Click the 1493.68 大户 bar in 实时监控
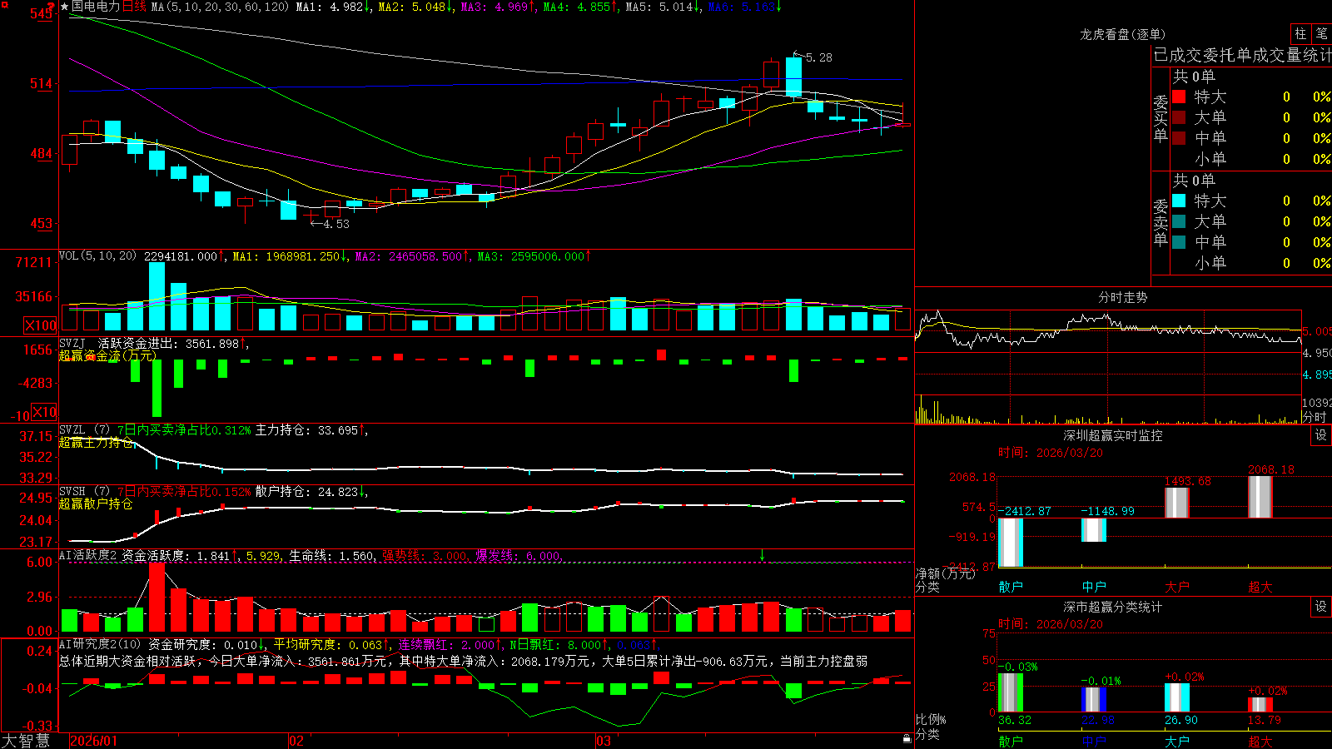Image resolution: width=1332 pixels, height=749 pixels. tap(1177, 503)
